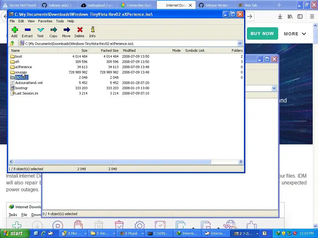The width and height of the screenshot is (318, 238).
Task: Click the yellow shield tray icon
Action: pos(284,233)
